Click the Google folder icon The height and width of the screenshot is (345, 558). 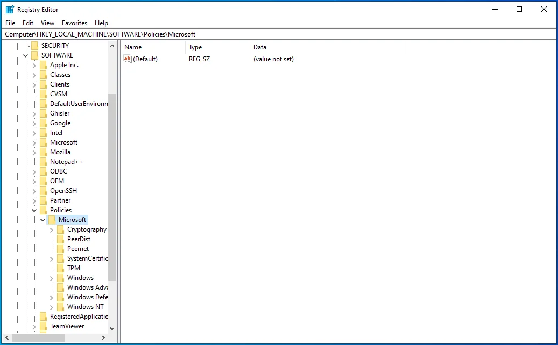point(43,123)
